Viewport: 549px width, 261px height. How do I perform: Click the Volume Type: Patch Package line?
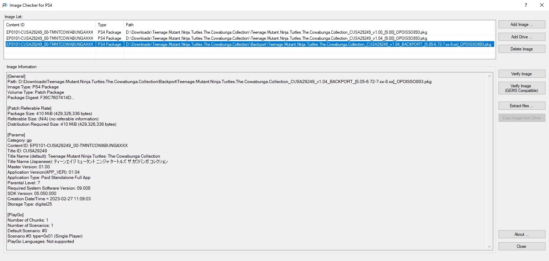tap(36, 92)
